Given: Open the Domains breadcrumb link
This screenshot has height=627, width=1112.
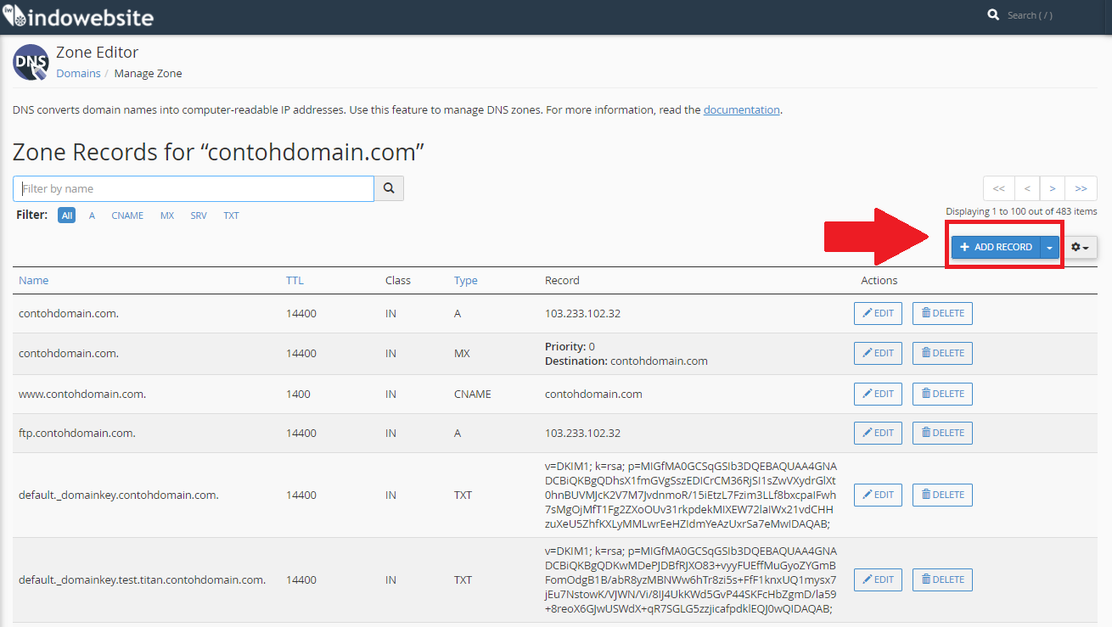Looking at the screenshot, I should pos(78,73).
